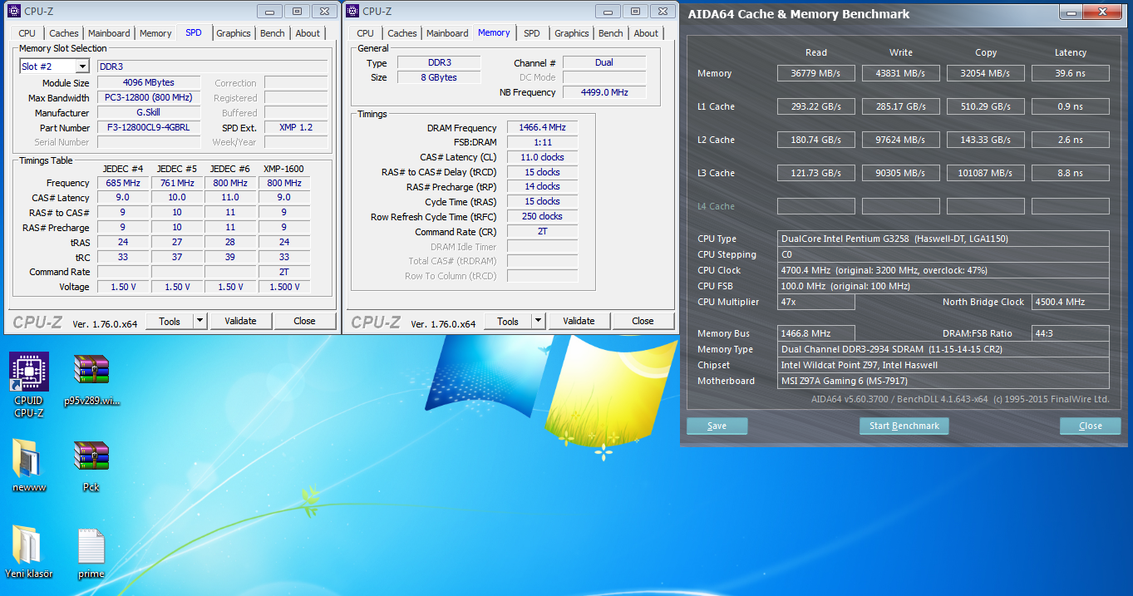This screenshot has width=1133, height=596.
Task: Open the Mainboard tab in the SPD window
Action: click(x=109, y=33)
